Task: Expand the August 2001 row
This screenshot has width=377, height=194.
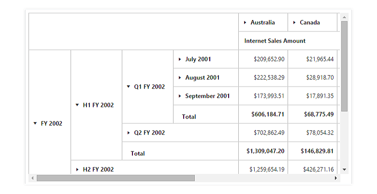Action: (x=180, y=78)
